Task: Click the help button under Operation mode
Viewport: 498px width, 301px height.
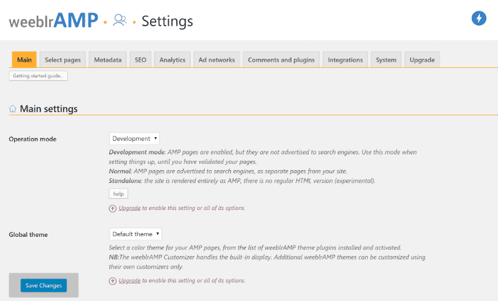Action: [x=118, y=194]
